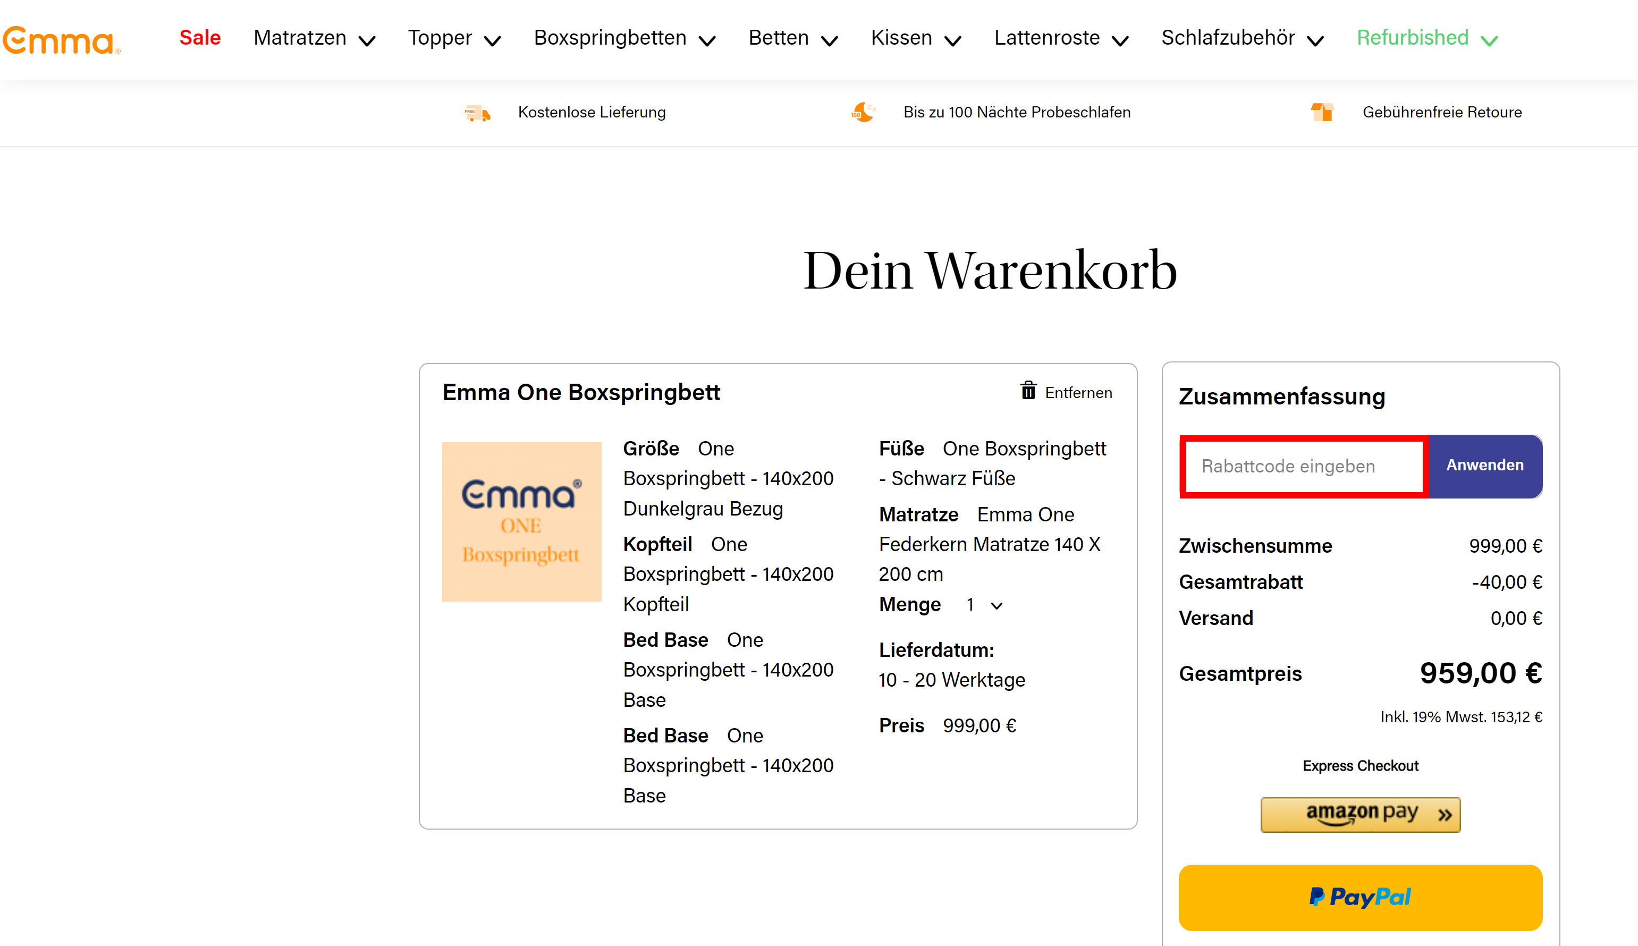1638x946 pixels.
Task: Open the Topper menu
Action: point(440,38)
